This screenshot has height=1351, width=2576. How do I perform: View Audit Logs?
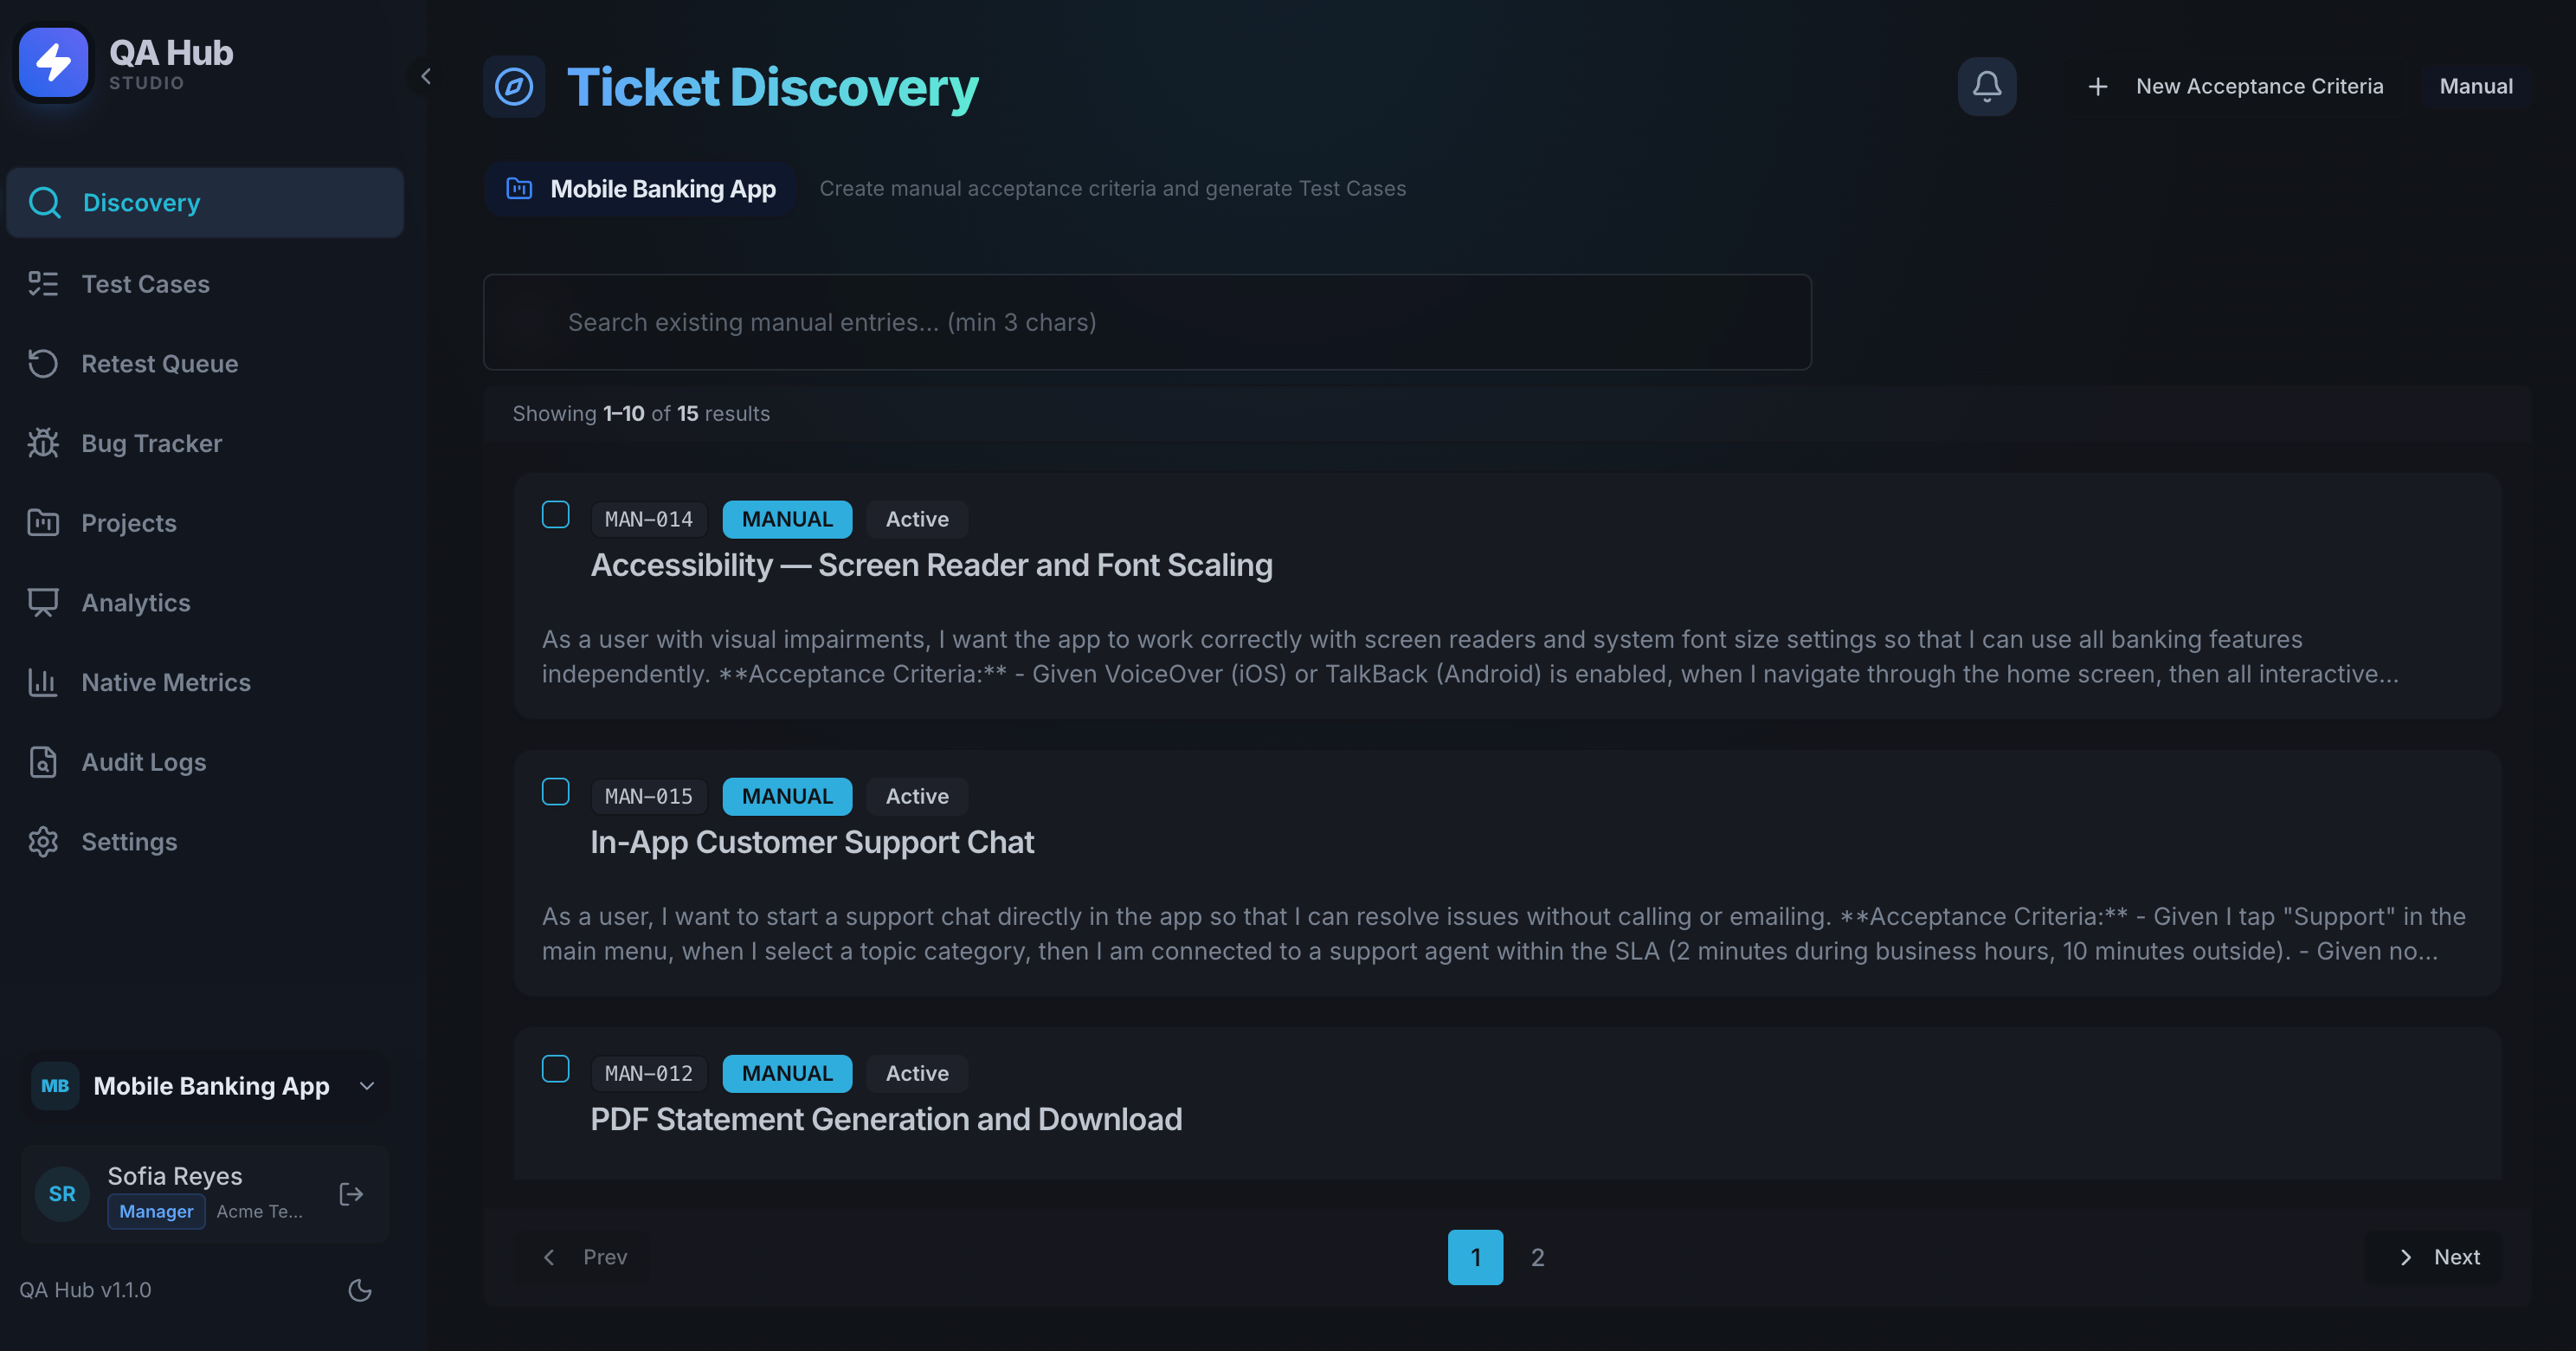(x=205, y=761)
